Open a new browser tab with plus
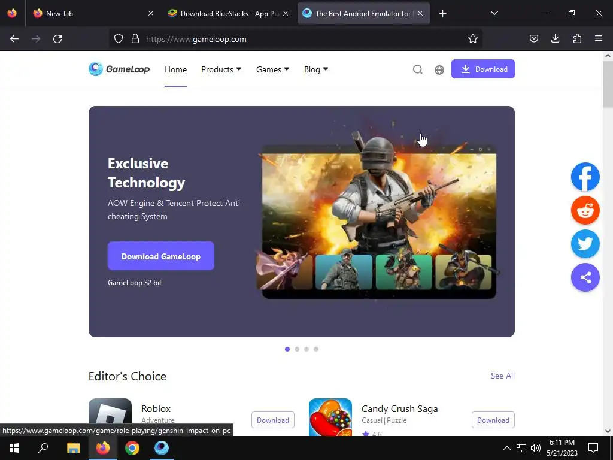613x460 pixels. tap(442, 14)
